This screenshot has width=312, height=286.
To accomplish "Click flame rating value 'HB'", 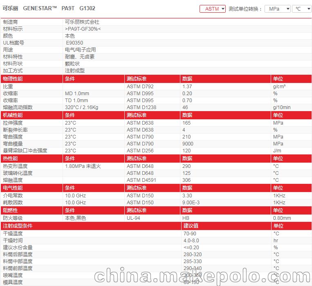I will pos(186,218).
